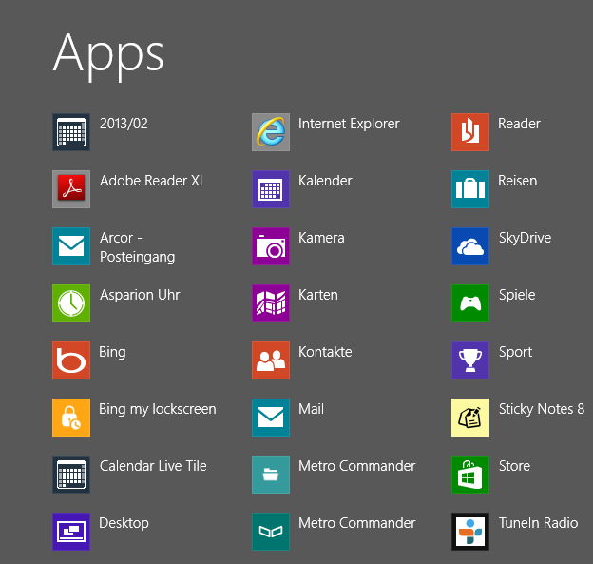Click the "TuneIn Radio" label text
The width and height of the screenshot is (593, 564).
point(538,523)
